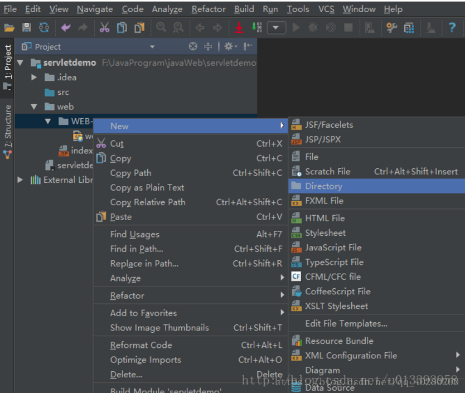The height and width of the screenshot is (393, 465).
Task: Switch to the 7: Structure side tab
Action: [8, 132]
